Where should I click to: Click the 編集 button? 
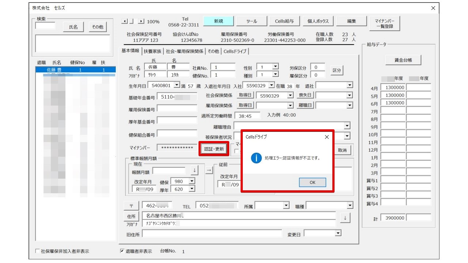coord(351,21)
